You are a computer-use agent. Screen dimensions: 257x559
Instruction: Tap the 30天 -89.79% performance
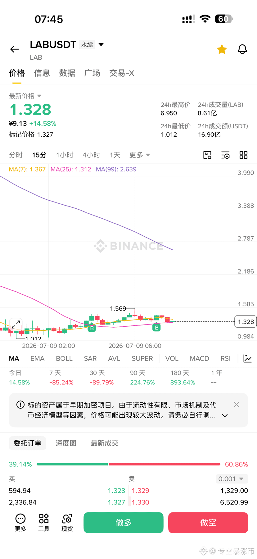click(x=102, y=378)
